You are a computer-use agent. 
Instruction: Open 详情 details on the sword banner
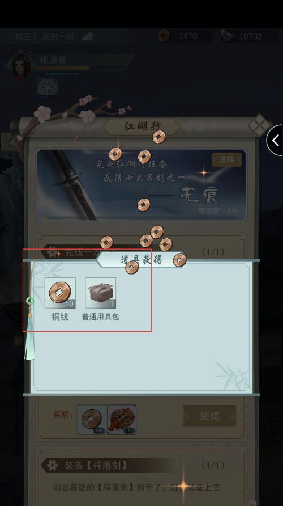226,160
